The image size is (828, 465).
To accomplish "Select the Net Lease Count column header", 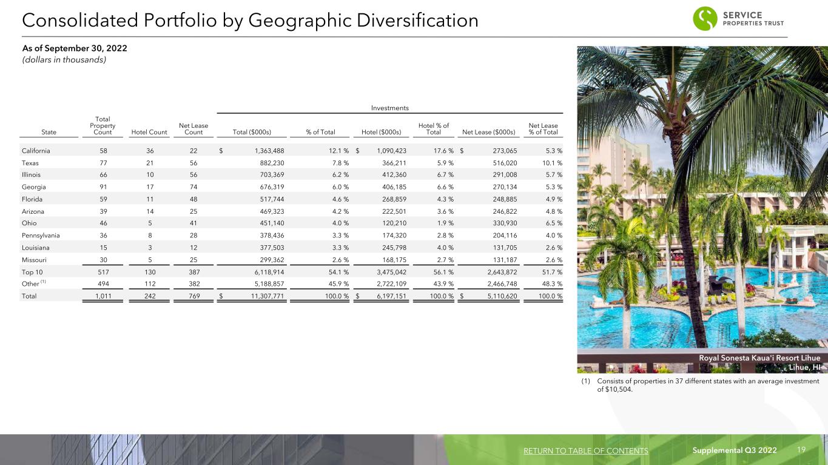I will pos(194,128).
